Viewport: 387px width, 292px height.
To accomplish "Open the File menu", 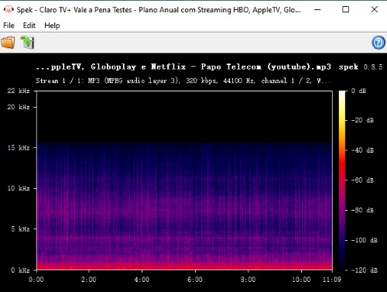I will (9, 26).
